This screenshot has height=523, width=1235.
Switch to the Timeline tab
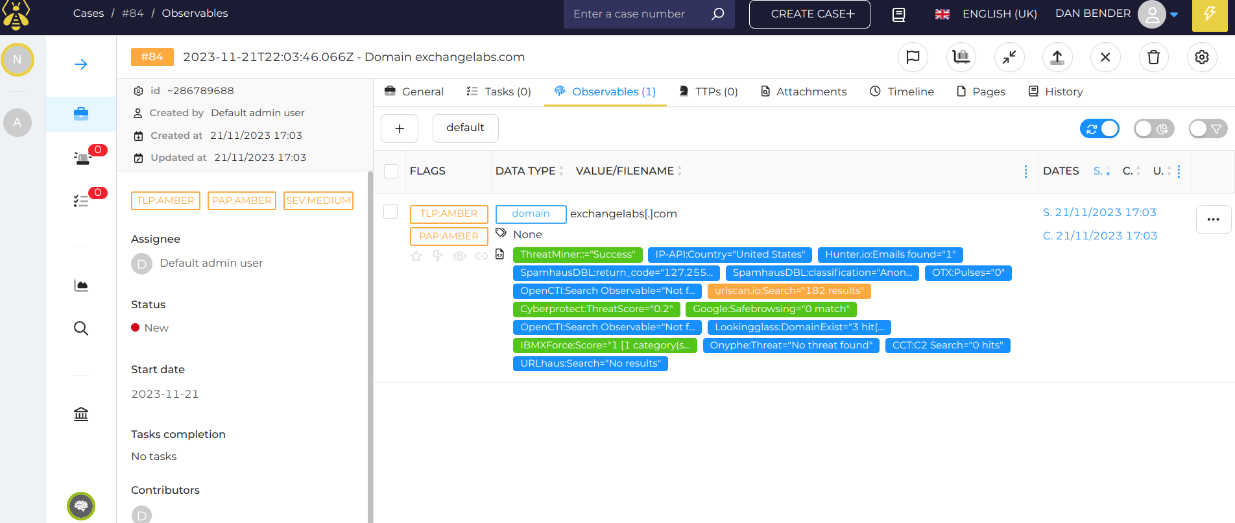pyautogui.click(x=902, y=91)
